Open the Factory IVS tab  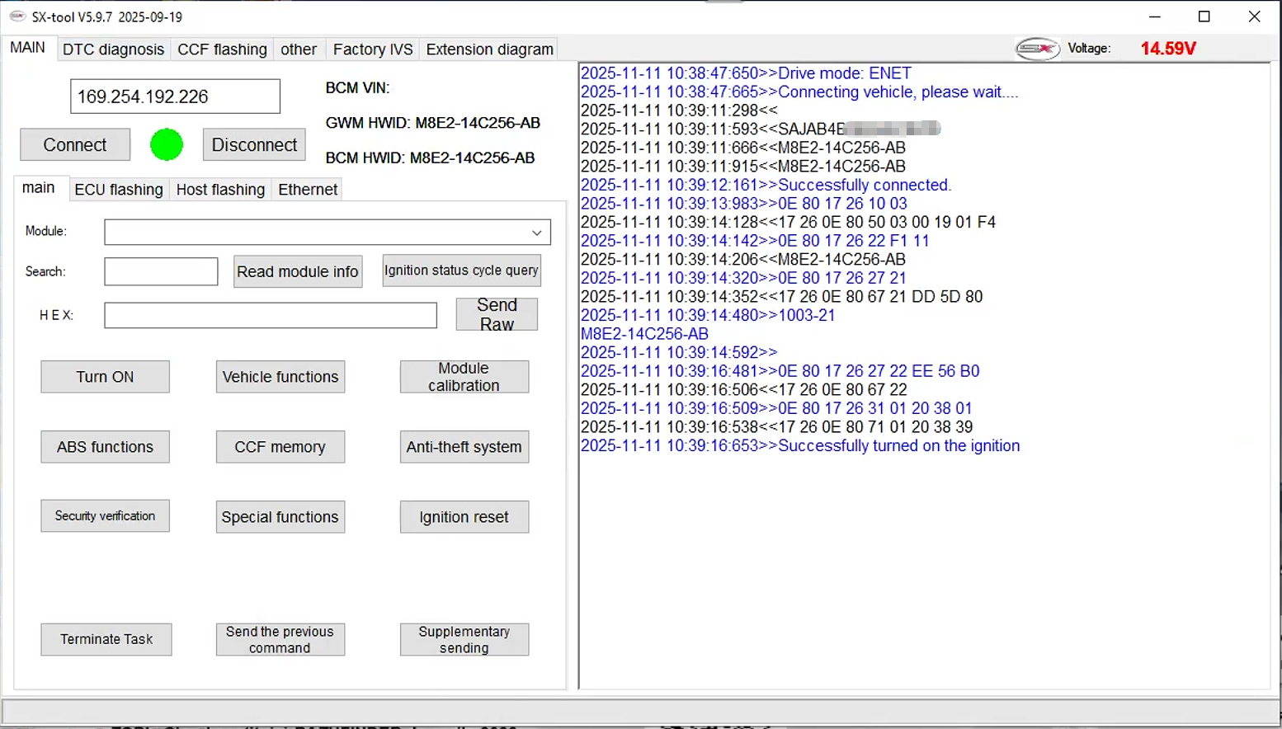(x=373, y=49)
